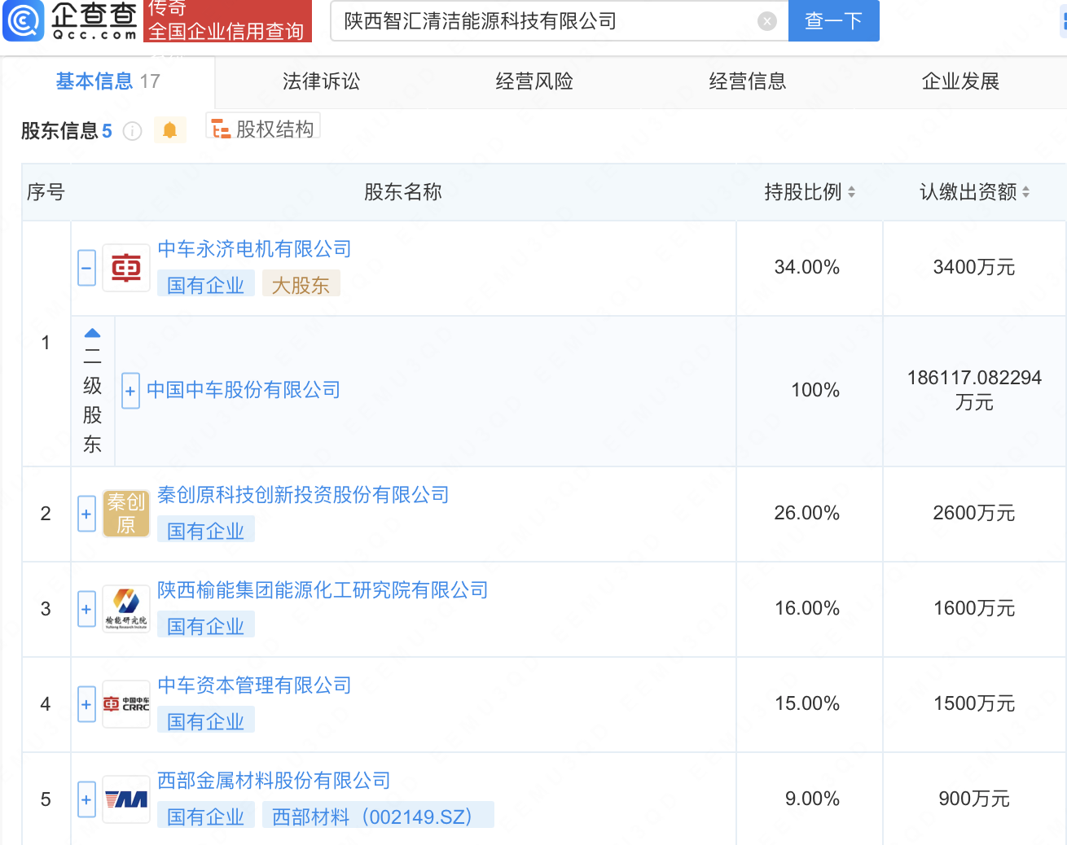The height and width of the screenshot is (845, 1067).
Task: Click the 榆能研究院 company logo
Action: tap(126, 609)
